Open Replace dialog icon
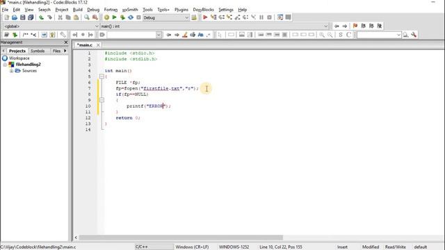The height and width of the screenshot is (250, 445). pyautogui.click(x=95, y=17)
